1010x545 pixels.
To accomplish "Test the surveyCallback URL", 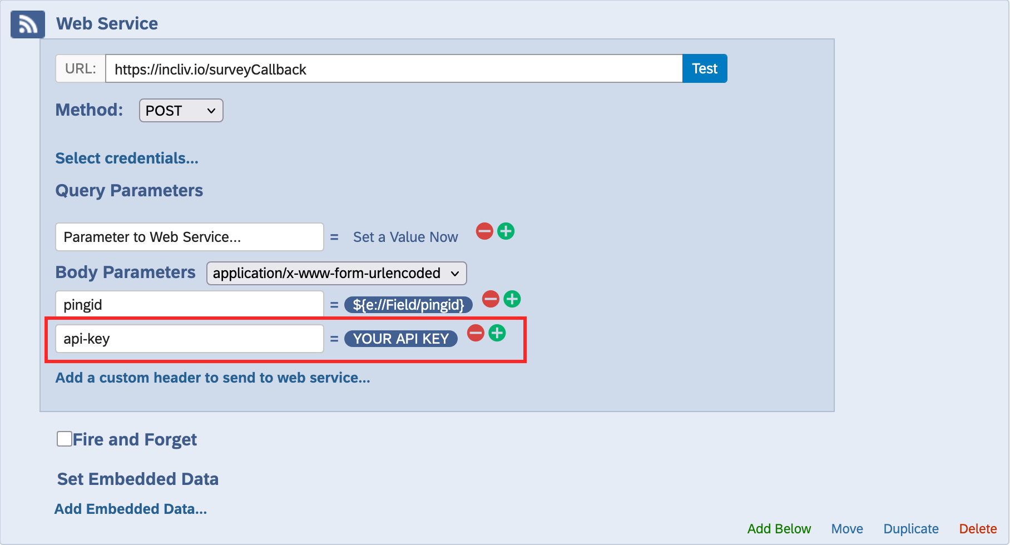I will coord(704,68).
